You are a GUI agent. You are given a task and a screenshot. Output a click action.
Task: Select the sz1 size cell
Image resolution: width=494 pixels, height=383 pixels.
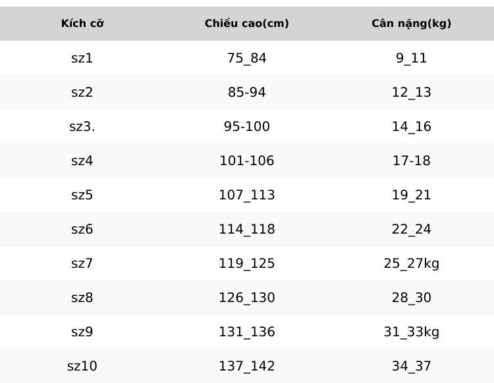point(82,58)
